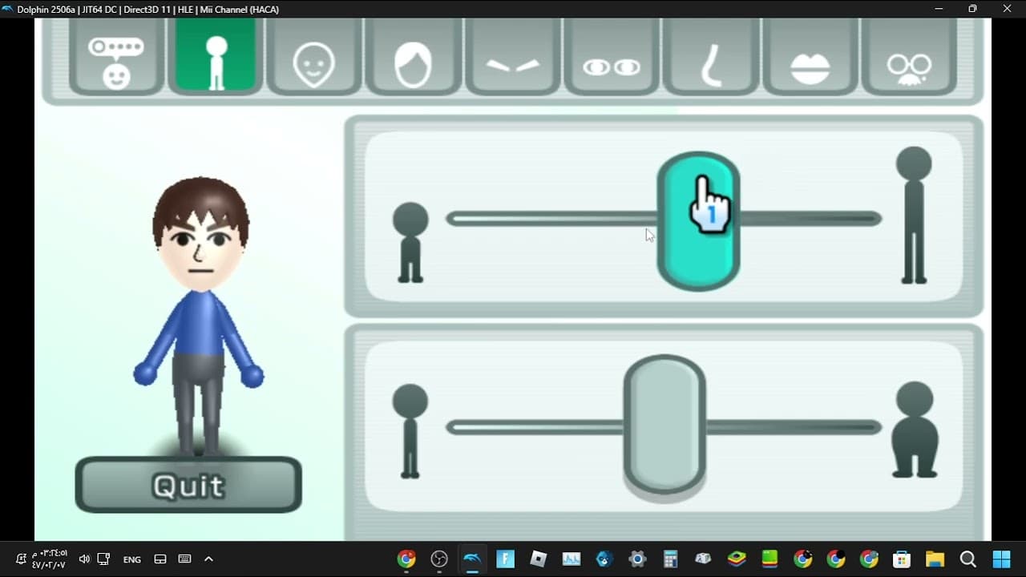The height and width of the screenshot is (577, 1026).
Task: Click the gray build slider handle
Action: click(x=664, y=425)
